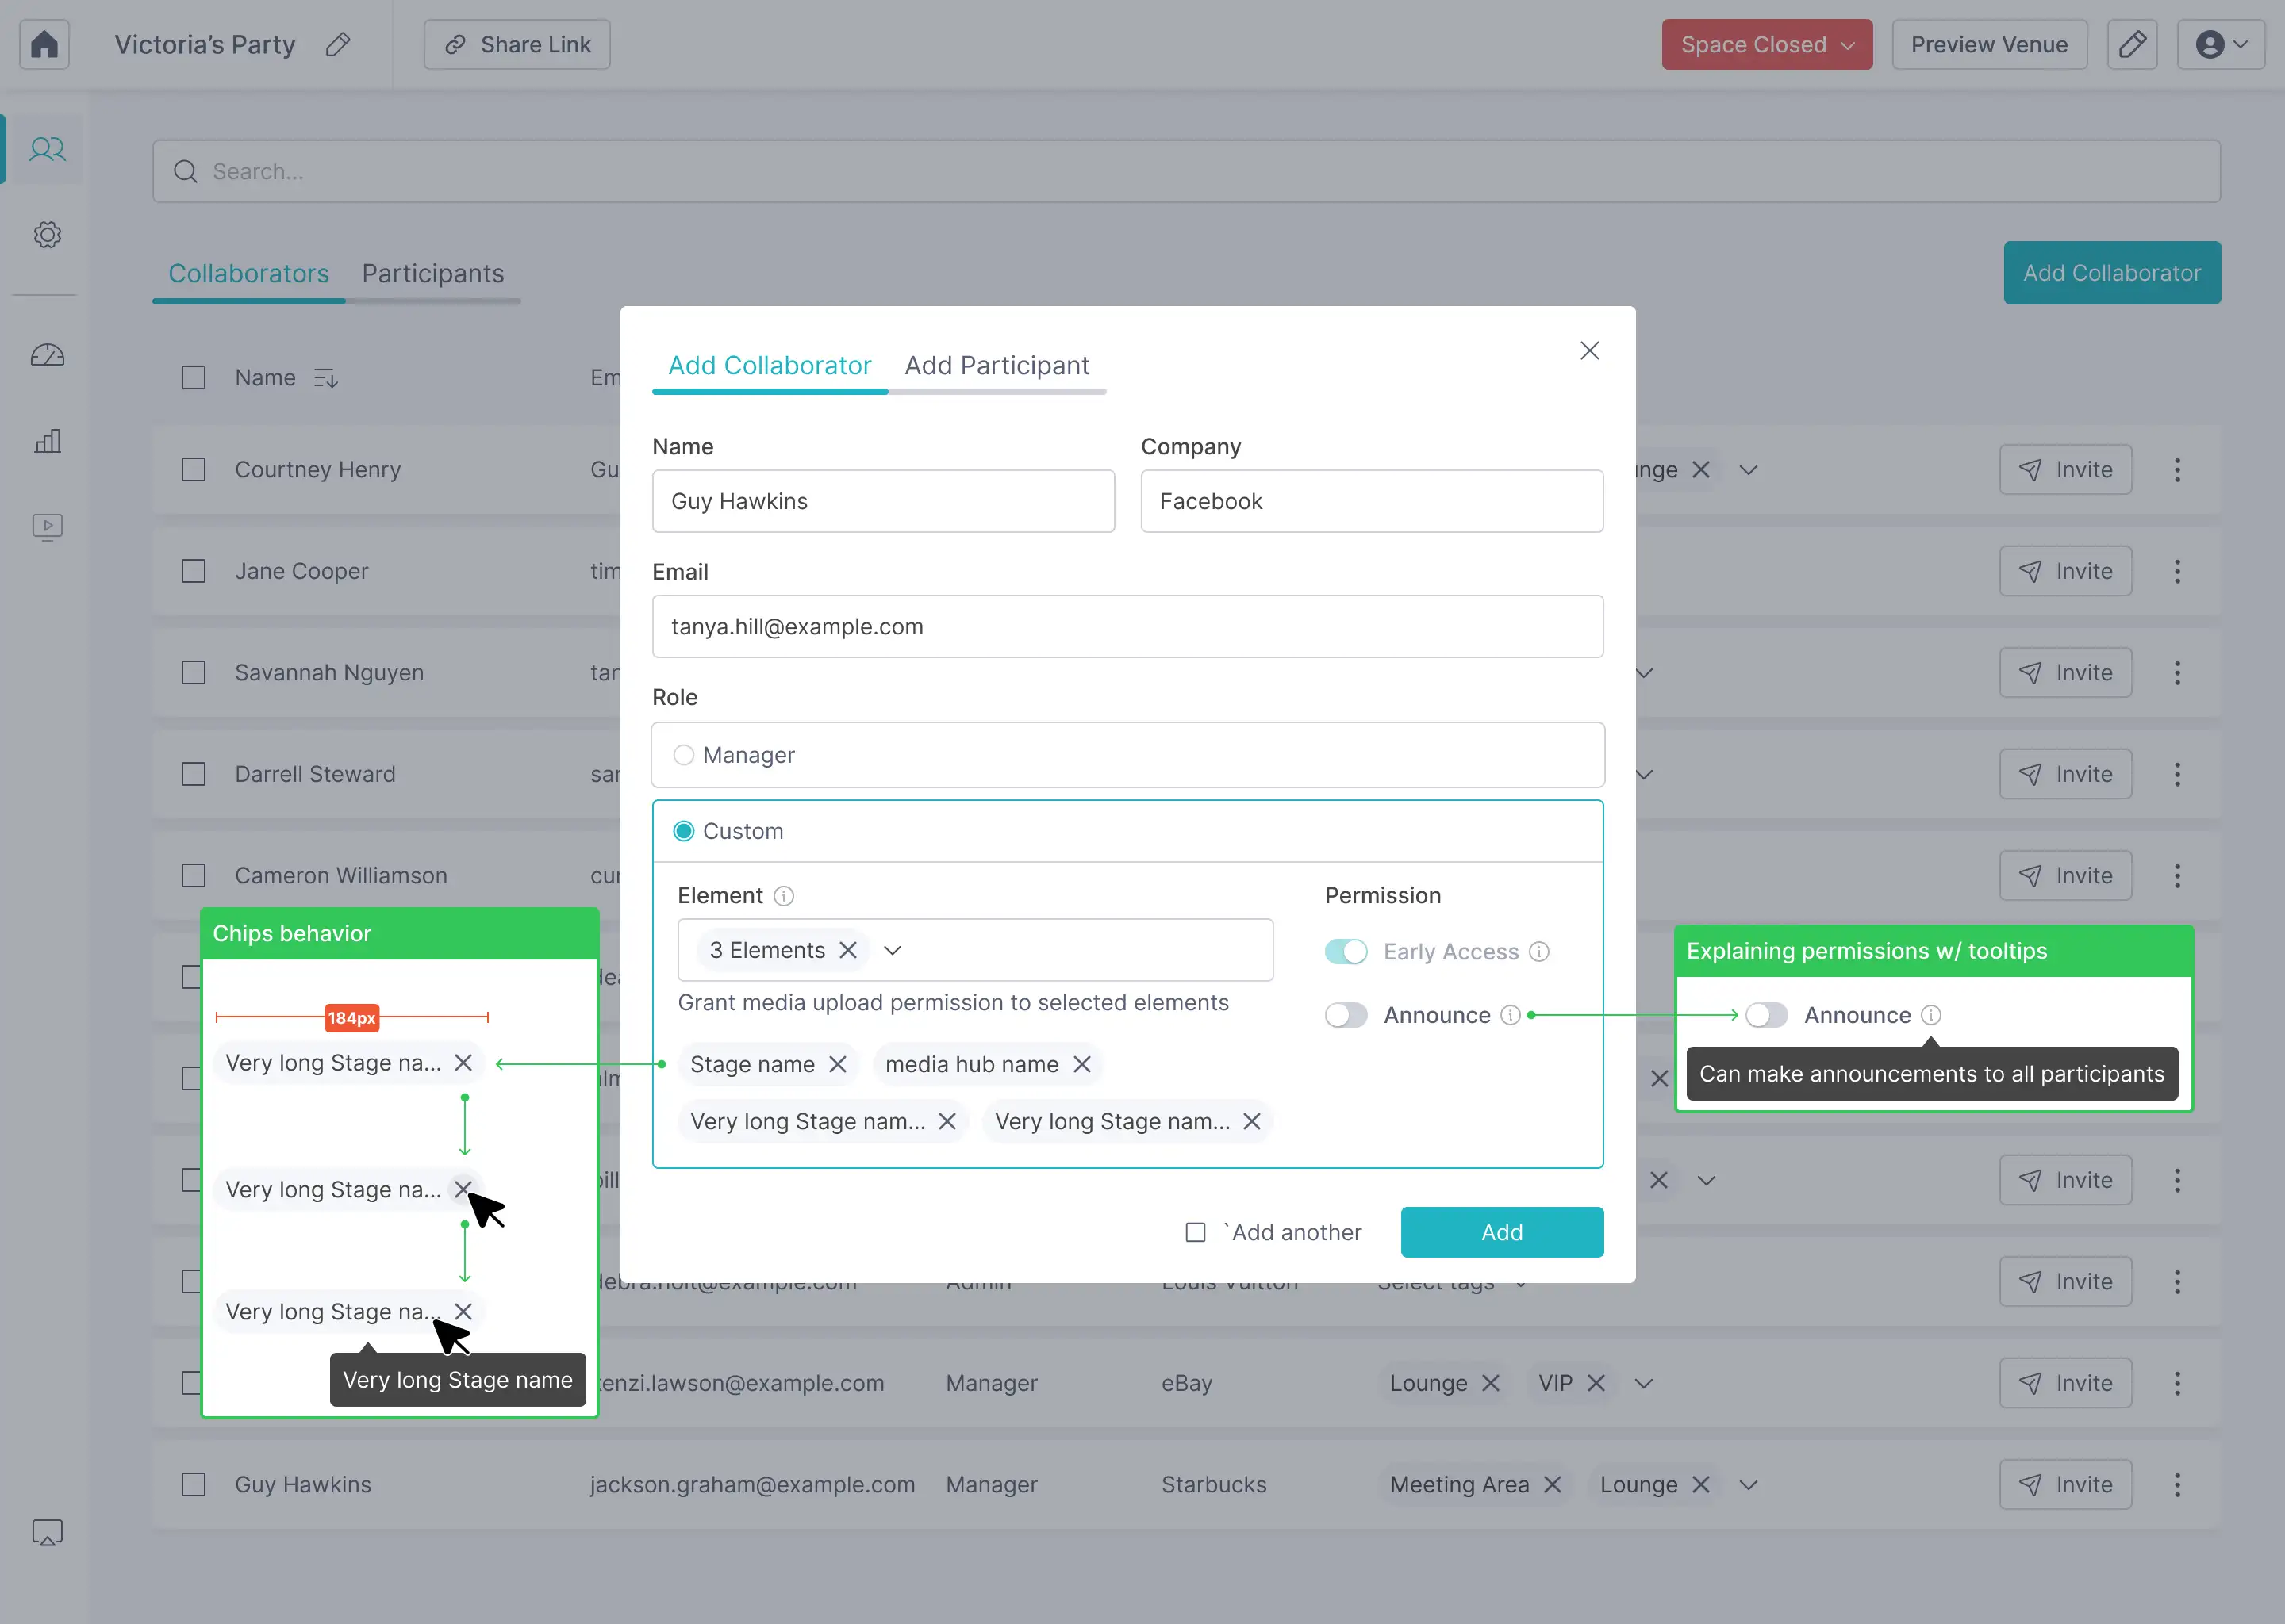Open settings gear in sidebar

[47, 235]
